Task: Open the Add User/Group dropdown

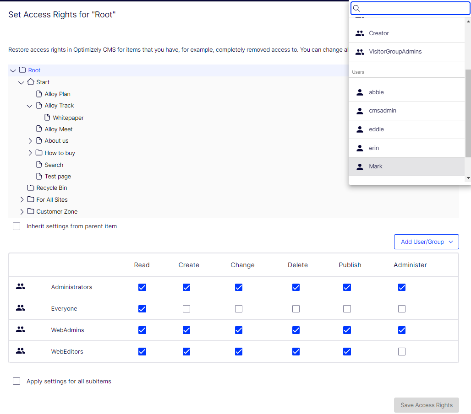Action: point(426,242)
